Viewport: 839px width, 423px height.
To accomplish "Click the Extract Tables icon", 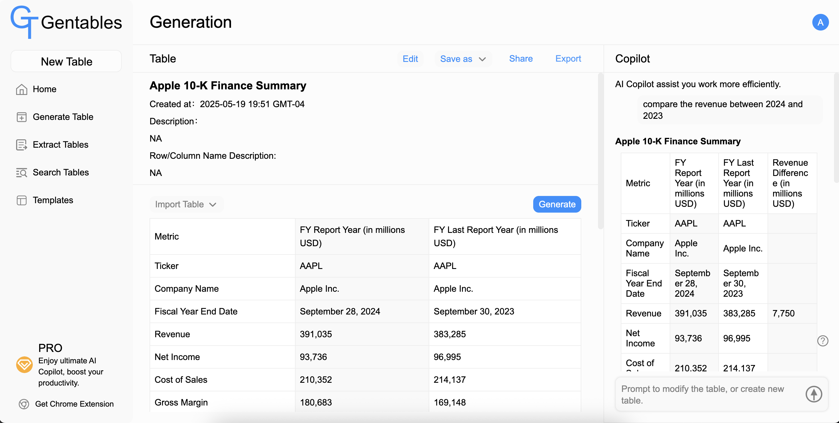I will tap(21, 145).
